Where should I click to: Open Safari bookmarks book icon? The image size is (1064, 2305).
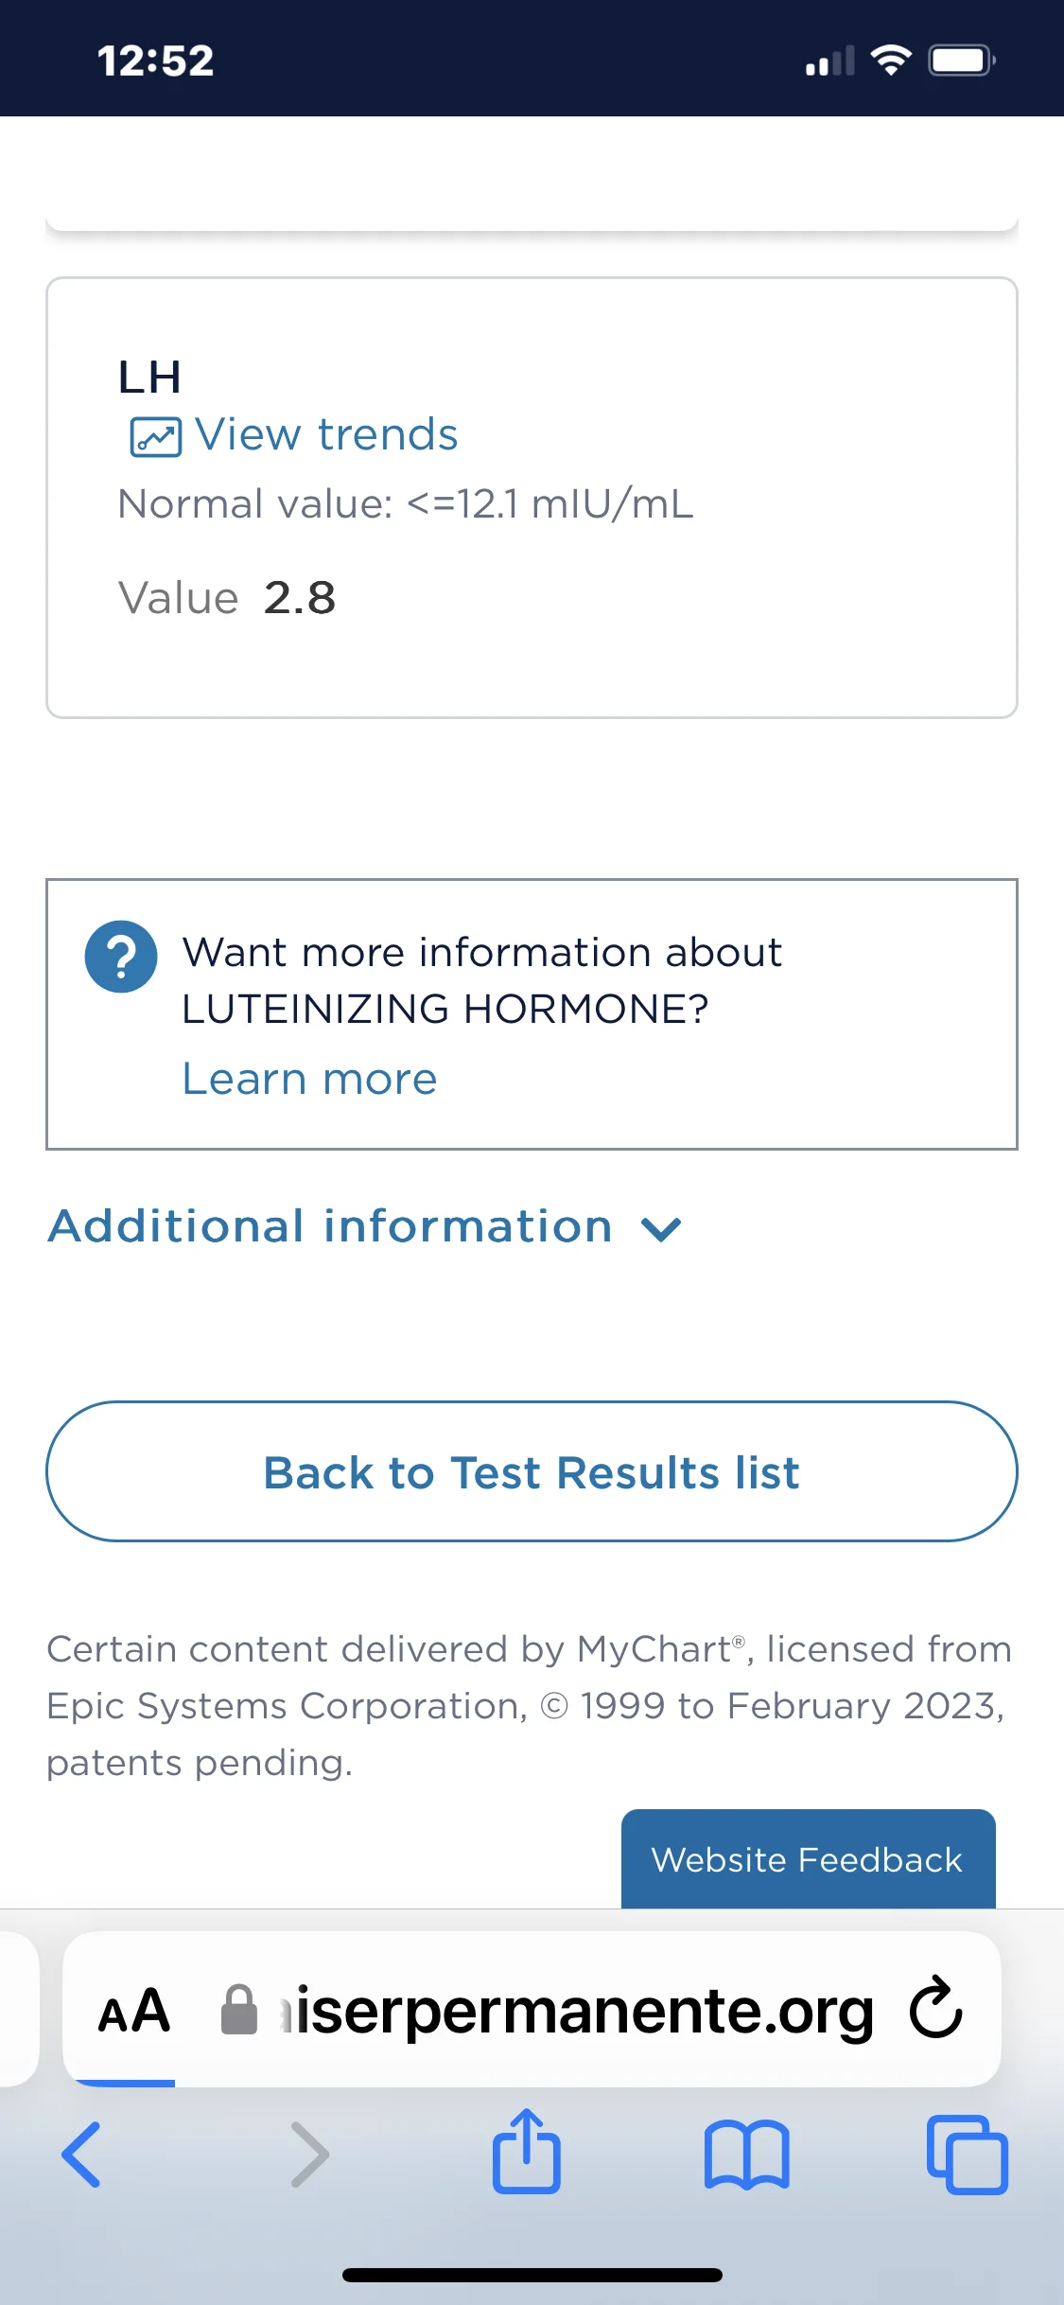[747, 2155]
